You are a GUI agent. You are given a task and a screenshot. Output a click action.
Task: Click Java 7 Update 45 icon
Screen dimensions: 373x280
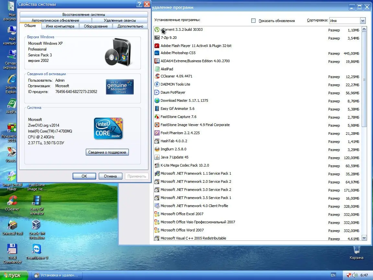click(x=157, y=157)
